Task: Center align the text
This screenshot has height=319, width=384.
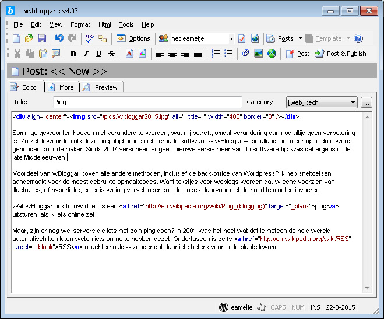Action: pyautogui.click(x=172, y=54)
